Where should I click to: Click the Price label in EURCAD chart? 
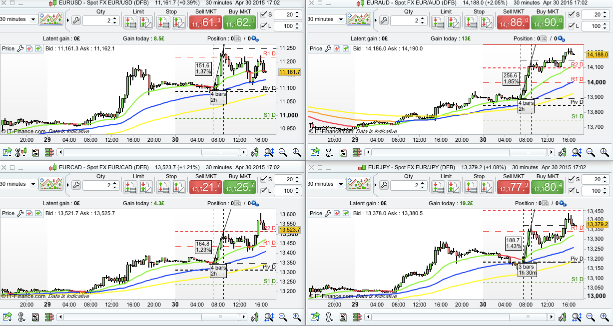coord(8,213)
